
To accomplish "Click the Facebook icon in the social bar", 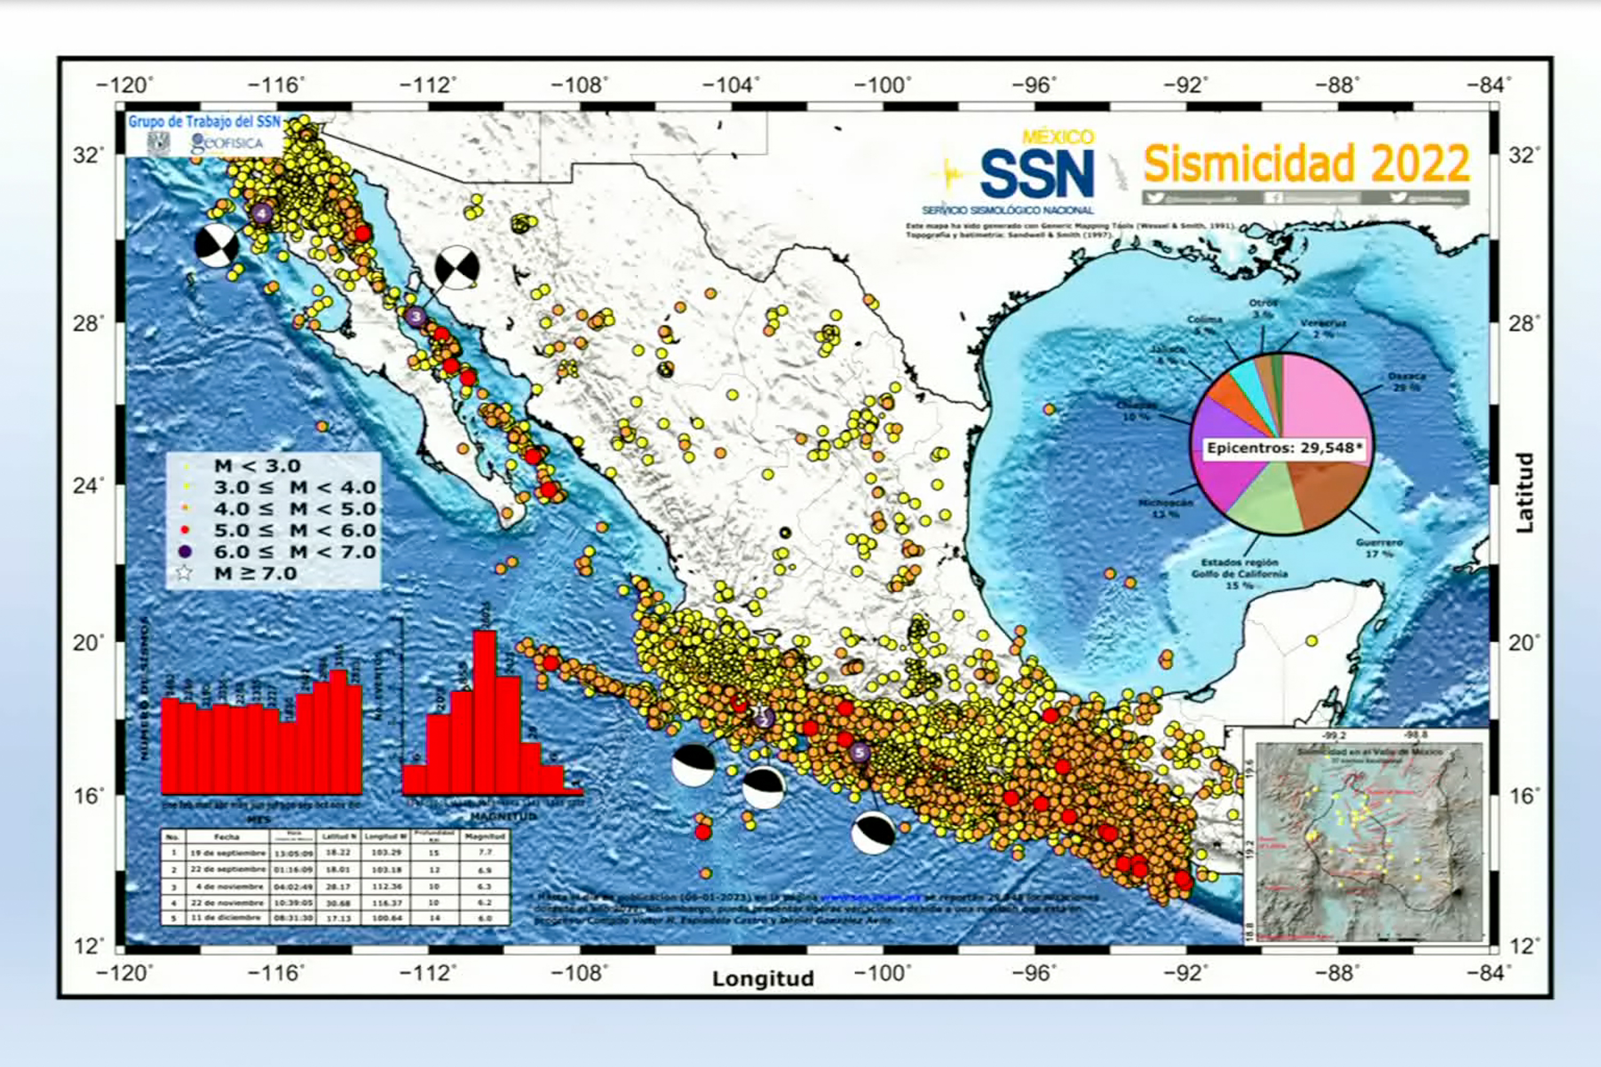I will click(x=1272, y=198).
